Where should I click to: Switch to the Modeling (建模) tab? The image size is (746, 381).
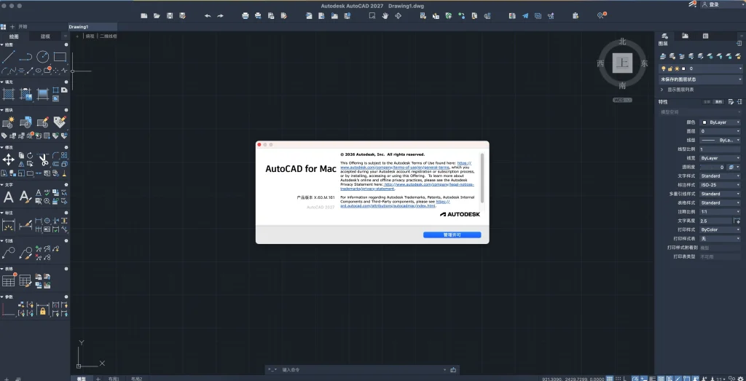point(45,36)
